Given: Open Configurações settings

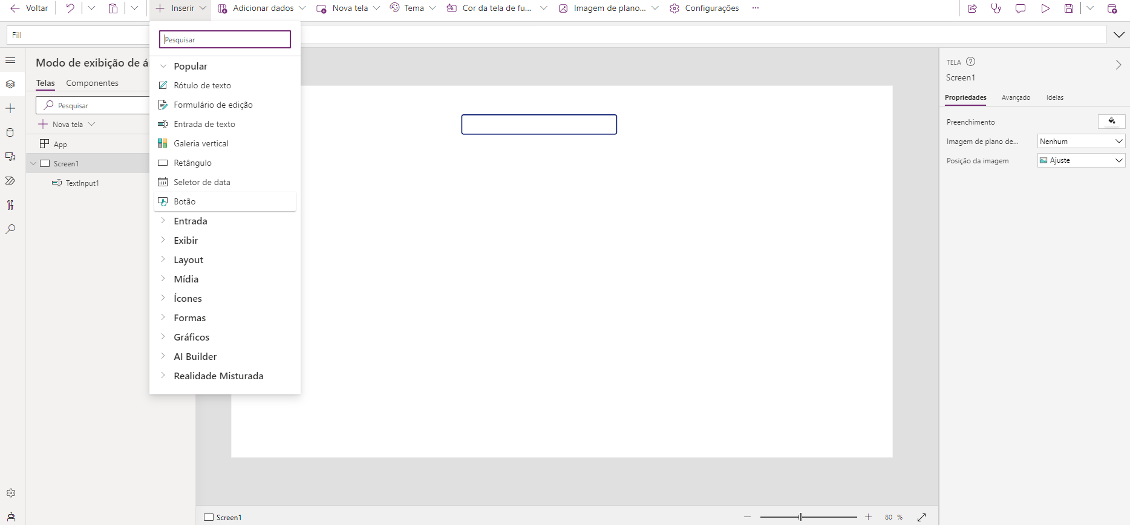Looking at the screenshot, I should (704, 8).
